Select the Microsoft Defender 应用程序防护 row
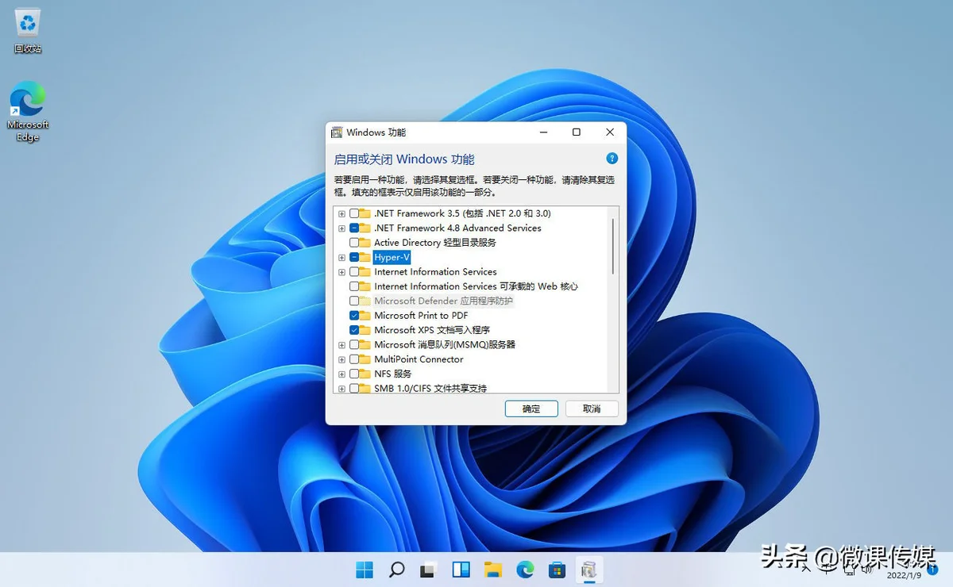Screen dimensions: 953x587 pos(443,301)
